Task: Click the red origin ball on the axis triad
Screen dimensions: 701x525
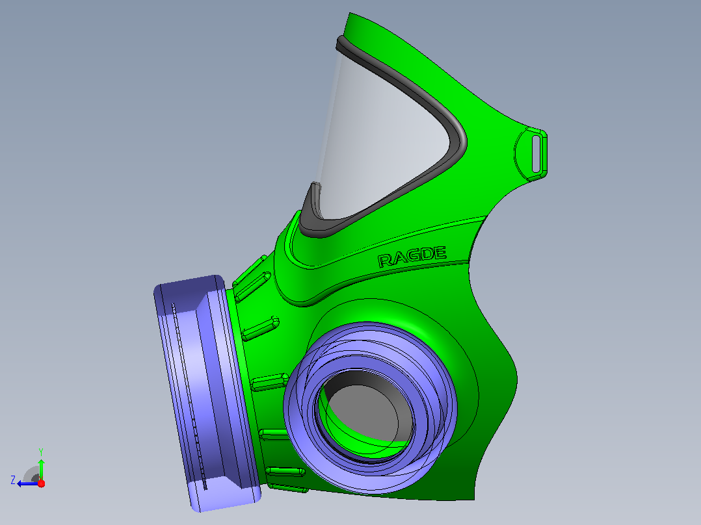Action: pyautogui.click(x=42, y=483)
